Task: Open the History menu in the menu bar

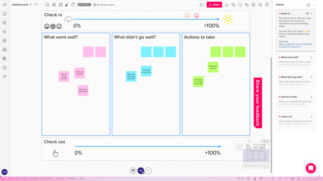Action: coord(34,178)
